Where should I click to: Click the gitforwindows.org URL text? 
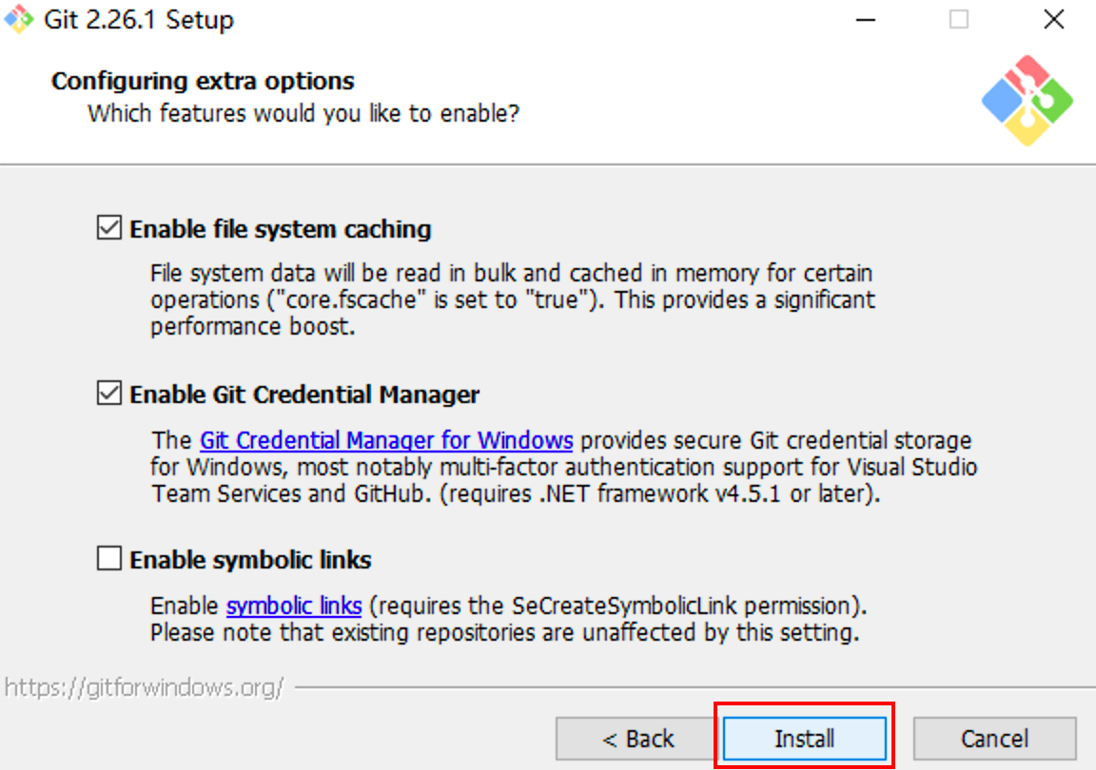144,686
